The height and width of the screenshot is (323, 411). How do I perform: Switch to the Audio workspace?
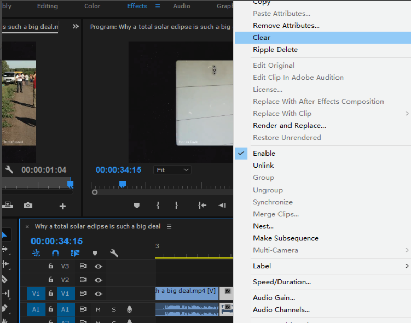point(182,6)
